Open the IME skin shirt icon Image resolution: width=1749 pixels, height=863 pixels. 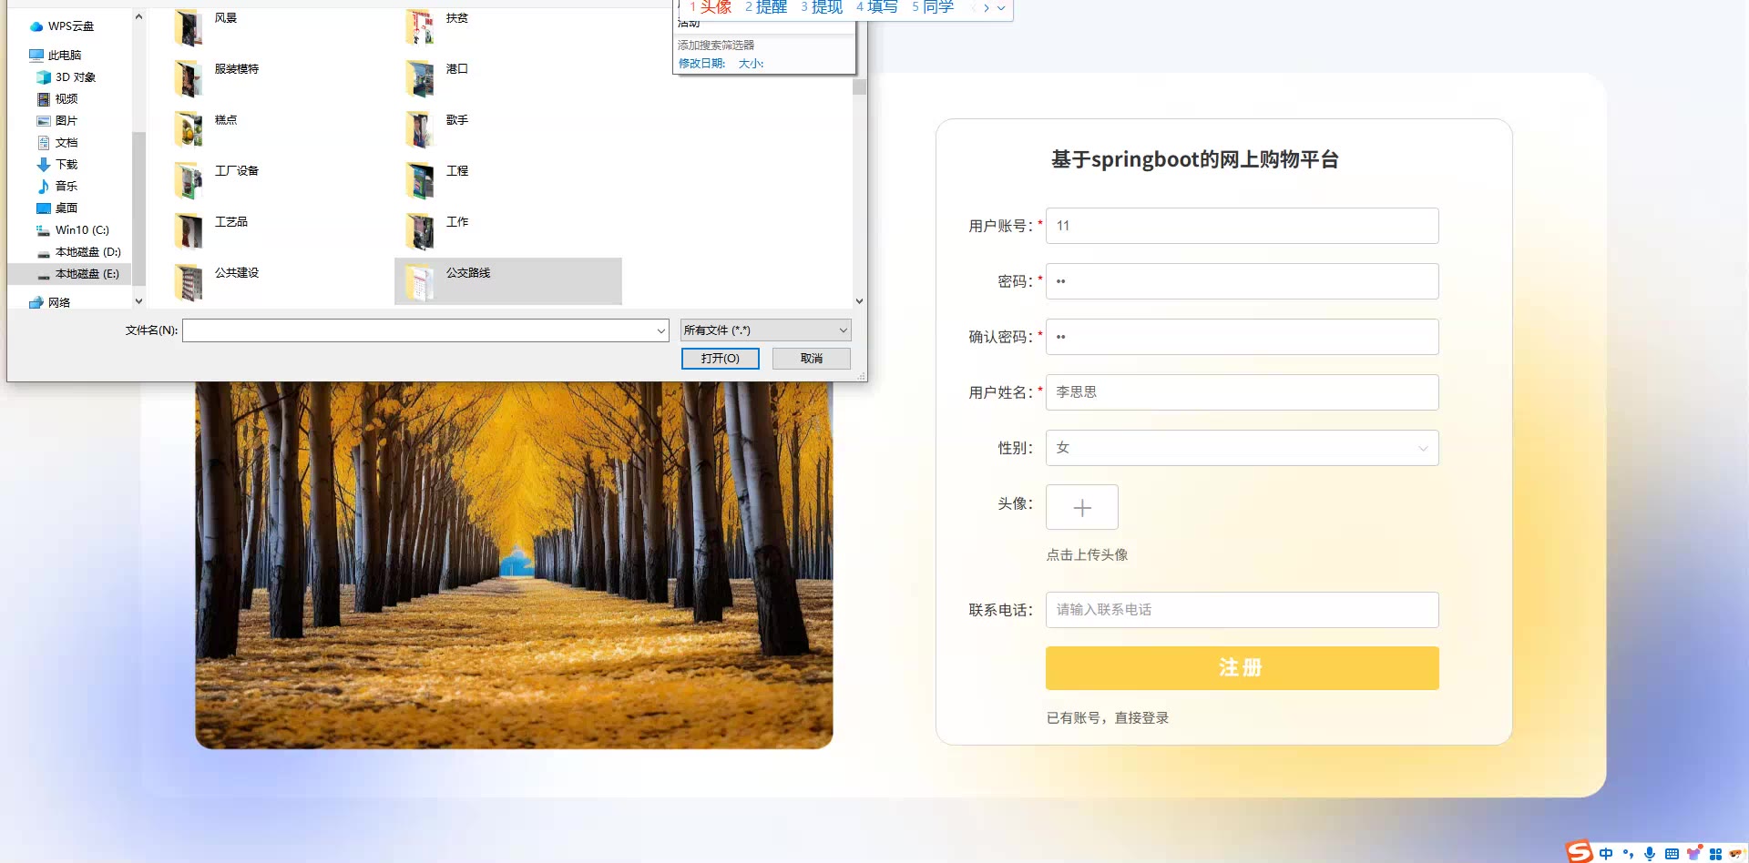click(1693, 854)
